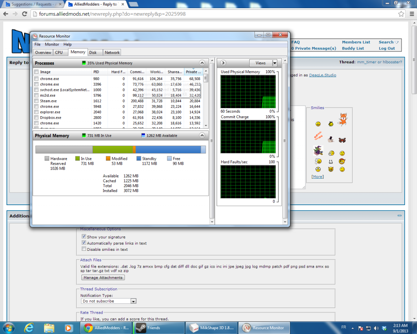Open a new Chrome tab
Viewport: 417px width, 334px height.
(133, 4)
